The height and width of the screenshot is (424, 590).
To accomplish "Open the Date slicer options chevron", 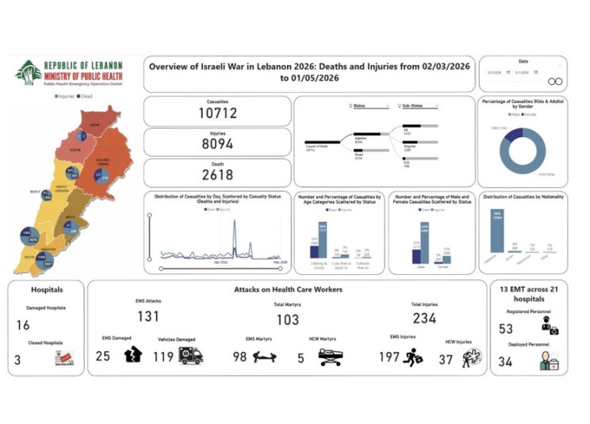I will (x=560, y=66).
